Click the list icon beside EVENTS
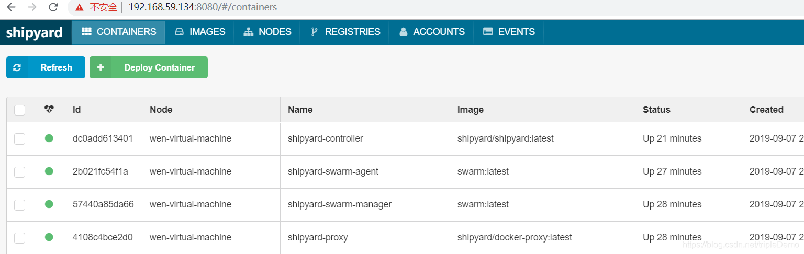The width and height of the screenshot is (804, 254). point(488,32)
